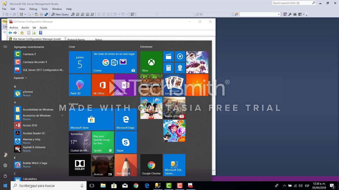Launch SQL Server 2017 Configuration Manager entry

click(39, 70)
